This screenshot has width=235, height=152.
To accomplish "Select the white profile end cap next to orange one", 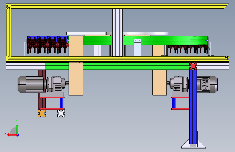I will tap(61, 113).
